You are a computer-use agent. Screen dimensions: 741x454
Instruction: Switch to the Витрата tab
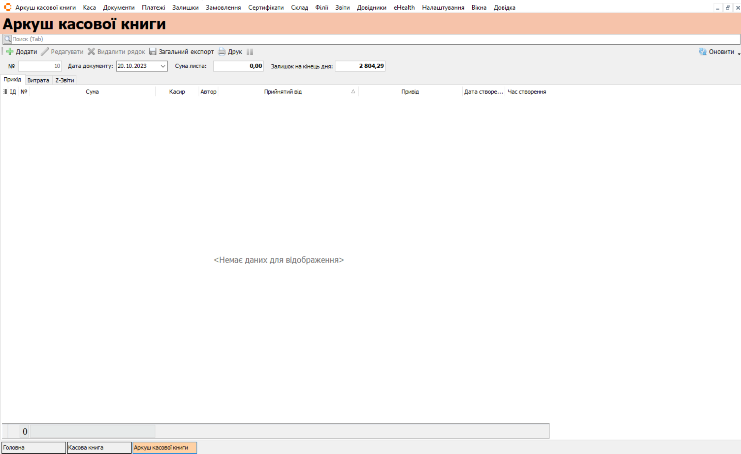tap(38, 80)
